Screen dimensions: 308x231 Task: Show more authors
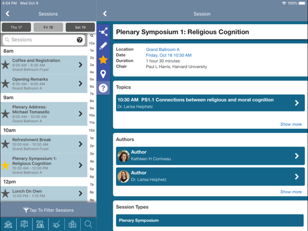(x=291, y=192)
